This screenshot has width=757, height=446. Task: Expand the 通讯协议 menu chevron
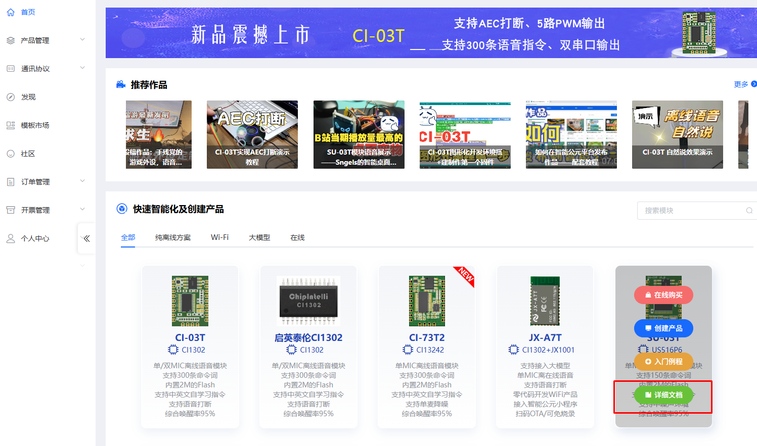pyautogui.click(x=82, y=68)
